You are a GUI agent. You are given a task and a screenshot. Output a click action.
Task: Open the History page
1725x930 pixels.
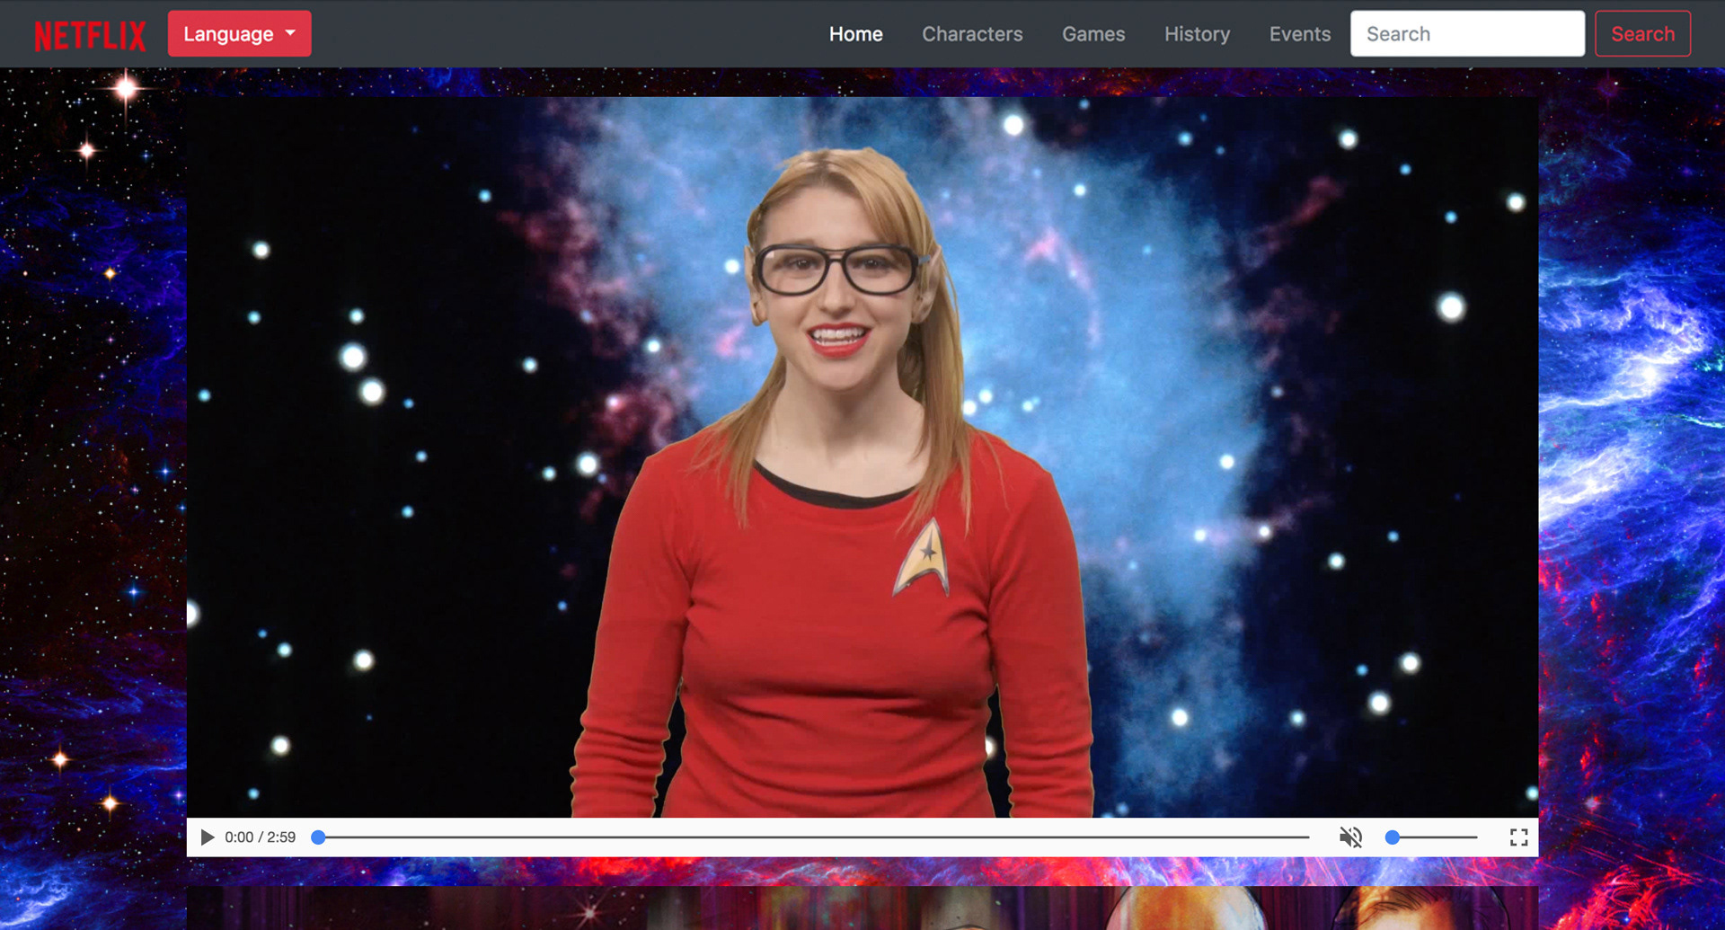(x=1197, y=34)
